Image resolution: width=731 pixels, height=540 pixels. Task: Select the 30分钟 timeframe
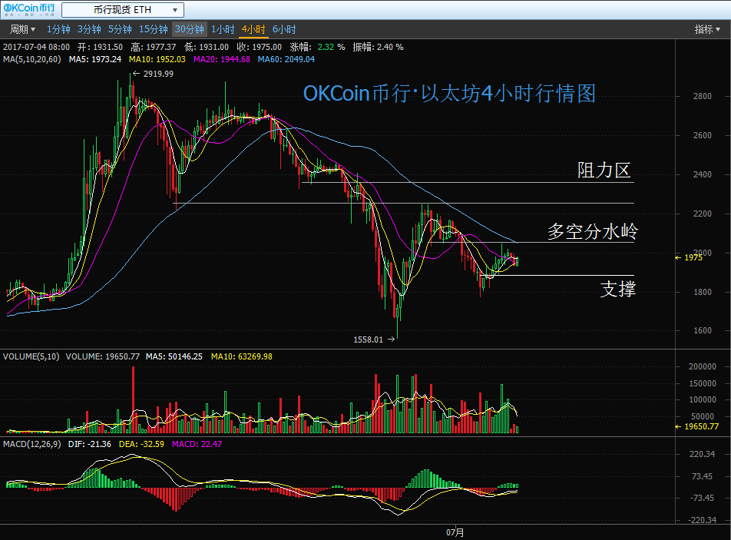tap(189, 29)
